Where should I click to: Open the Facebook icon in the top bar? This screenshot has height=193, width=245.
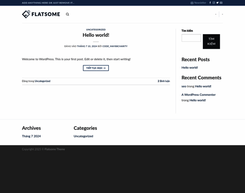210,3
